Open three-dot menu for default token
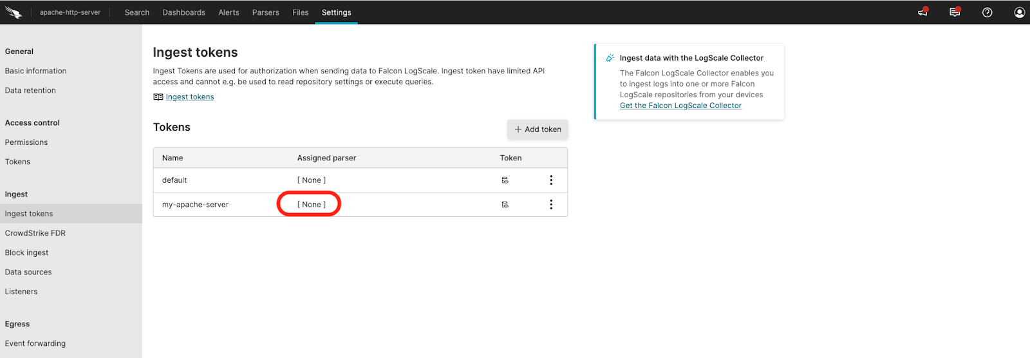 pos(551,180)
